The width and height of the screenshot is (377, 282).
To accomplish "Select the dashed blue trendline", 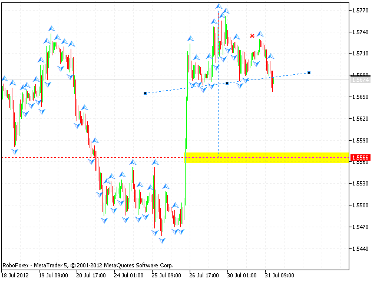I will coord(183,88).
